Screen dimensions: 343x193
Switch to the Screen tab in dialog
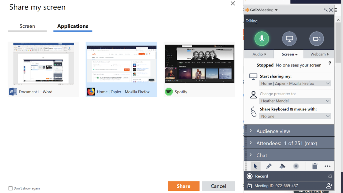[27, 26]
